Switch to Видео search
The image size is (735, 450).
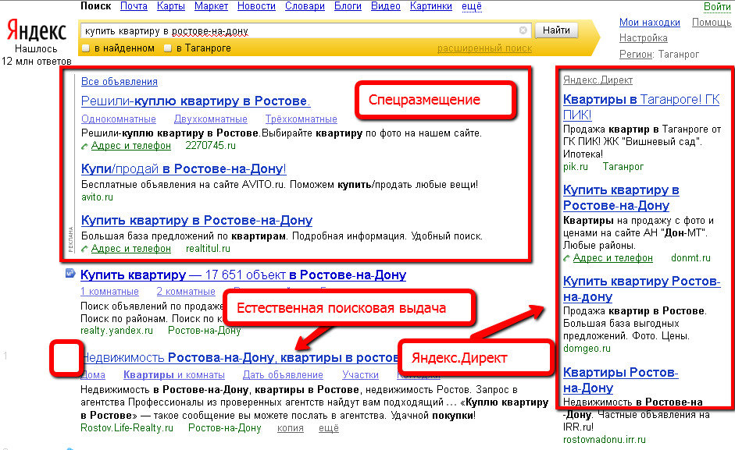pos(385,6)
